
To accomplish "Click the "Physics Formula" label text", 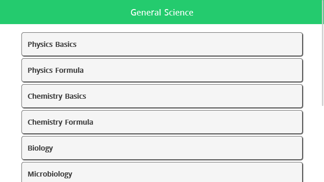I will coord(56,70).
